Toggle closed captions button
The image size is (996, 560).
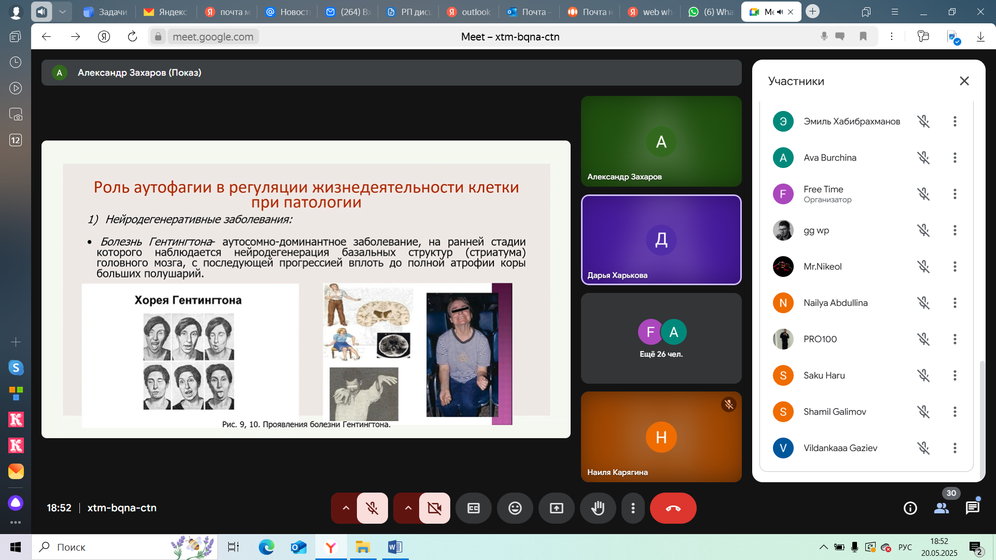473,508
